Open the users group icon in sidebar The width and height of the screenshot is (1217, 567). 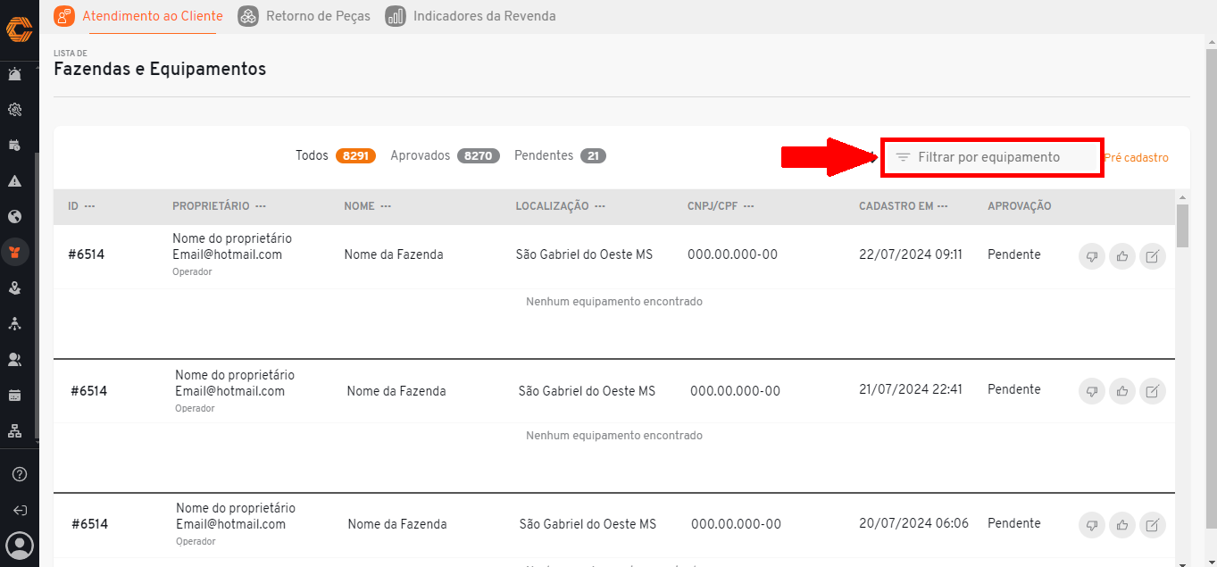point(14,359)
